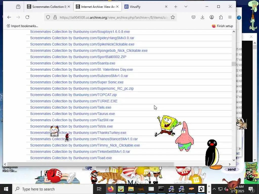Open SubzeroSMv1.0.rar link

[79, 76]
